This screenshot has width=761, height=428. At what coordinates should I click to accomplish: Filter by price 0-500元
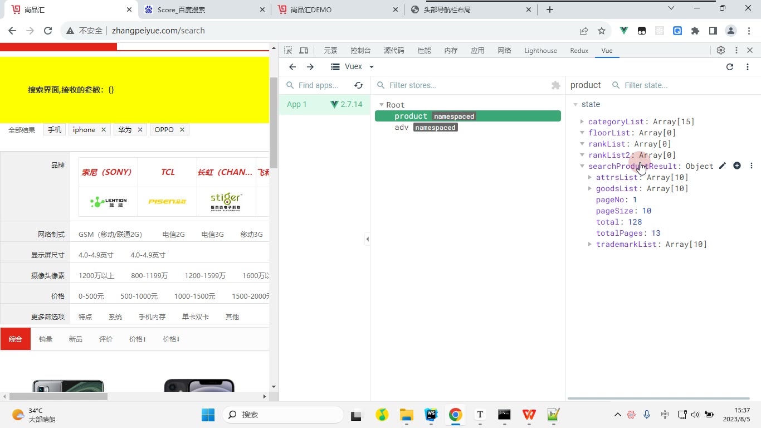[x=91, y=296]
